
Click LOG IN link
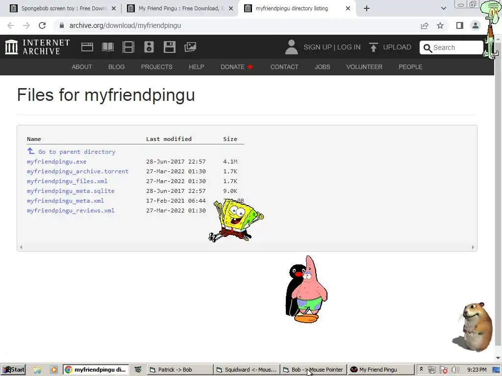349,47
